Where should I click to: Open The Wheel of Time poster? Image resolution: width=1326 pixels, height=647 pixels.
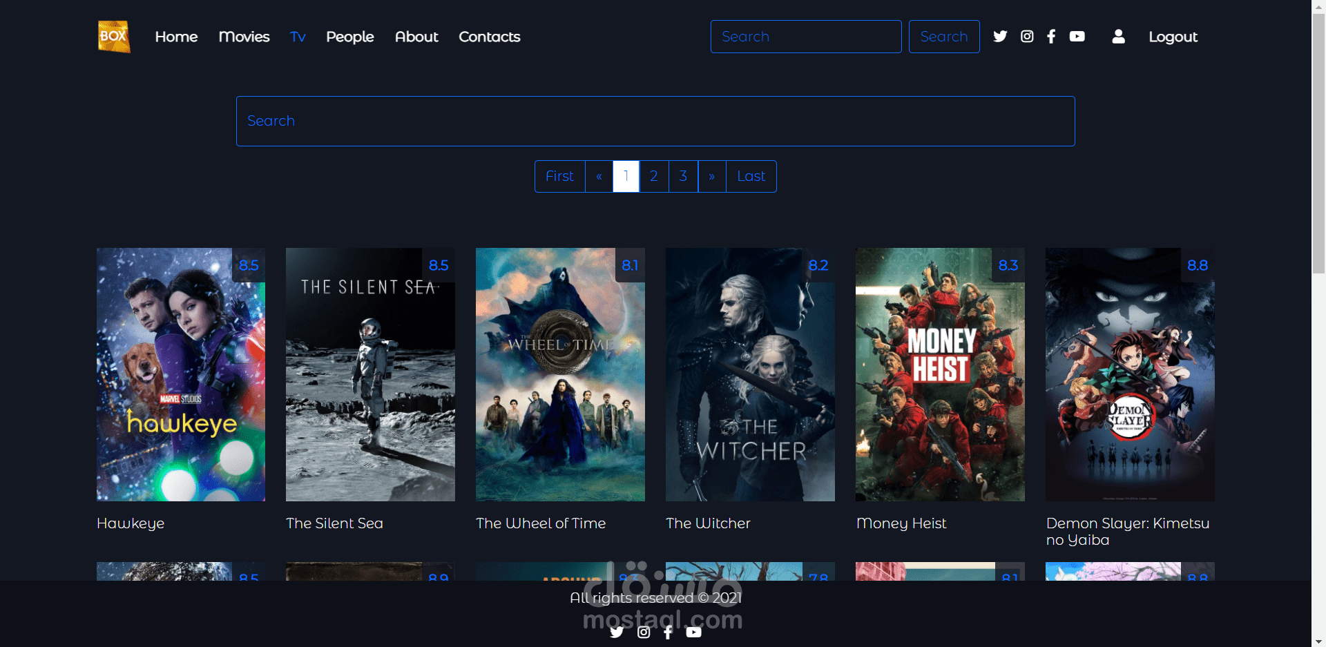[x=560, y=374]
